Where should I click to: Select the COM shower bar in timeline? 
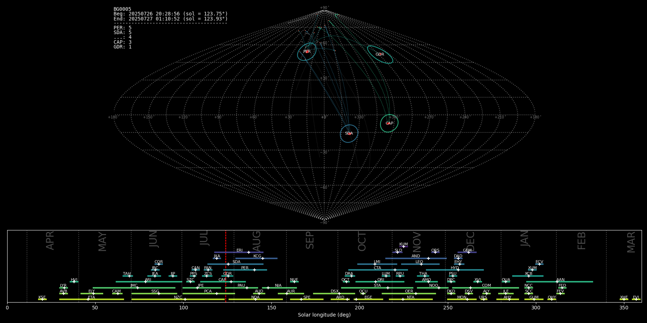click(486, 287)
